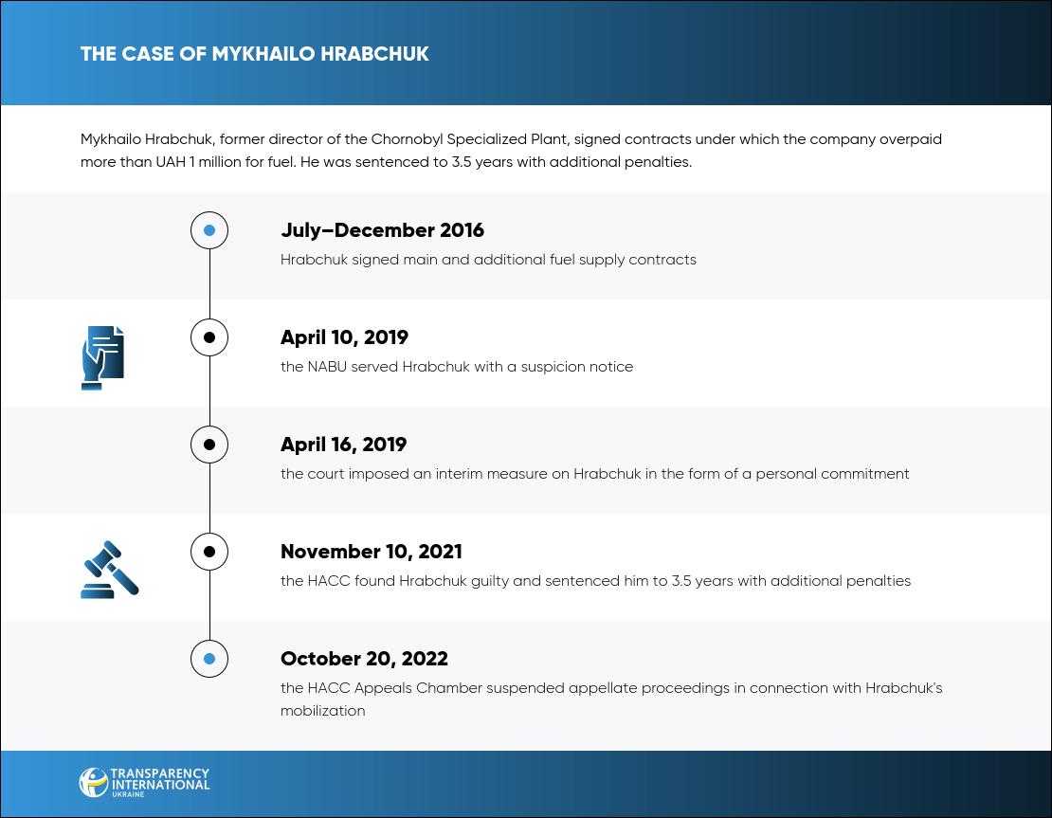Click the "October 20, 2022" date heading

coord(364,659)
